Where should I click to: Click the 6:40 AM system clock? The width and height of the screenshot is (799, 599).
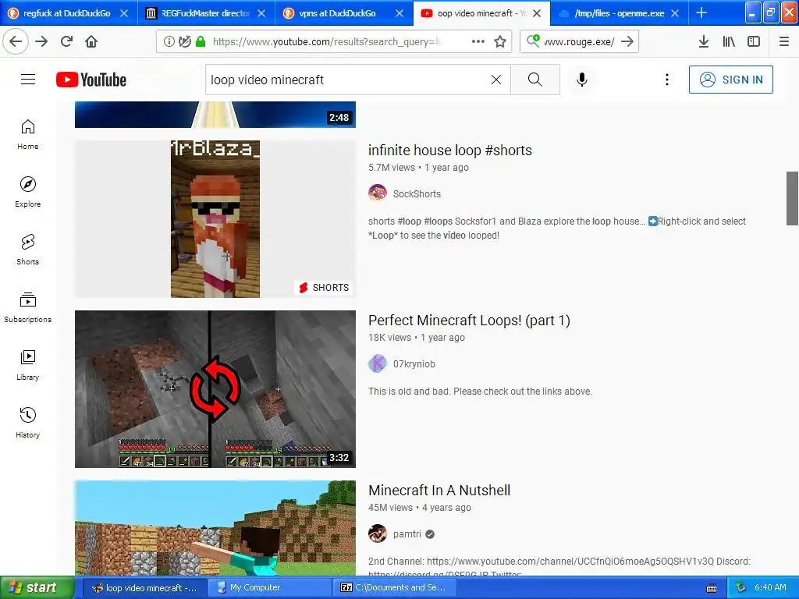770,587
